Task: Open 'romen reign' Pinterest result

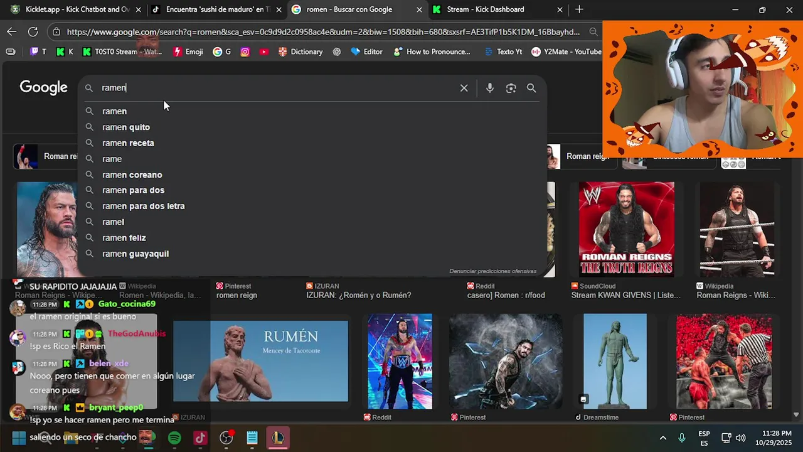Action: 237,295
